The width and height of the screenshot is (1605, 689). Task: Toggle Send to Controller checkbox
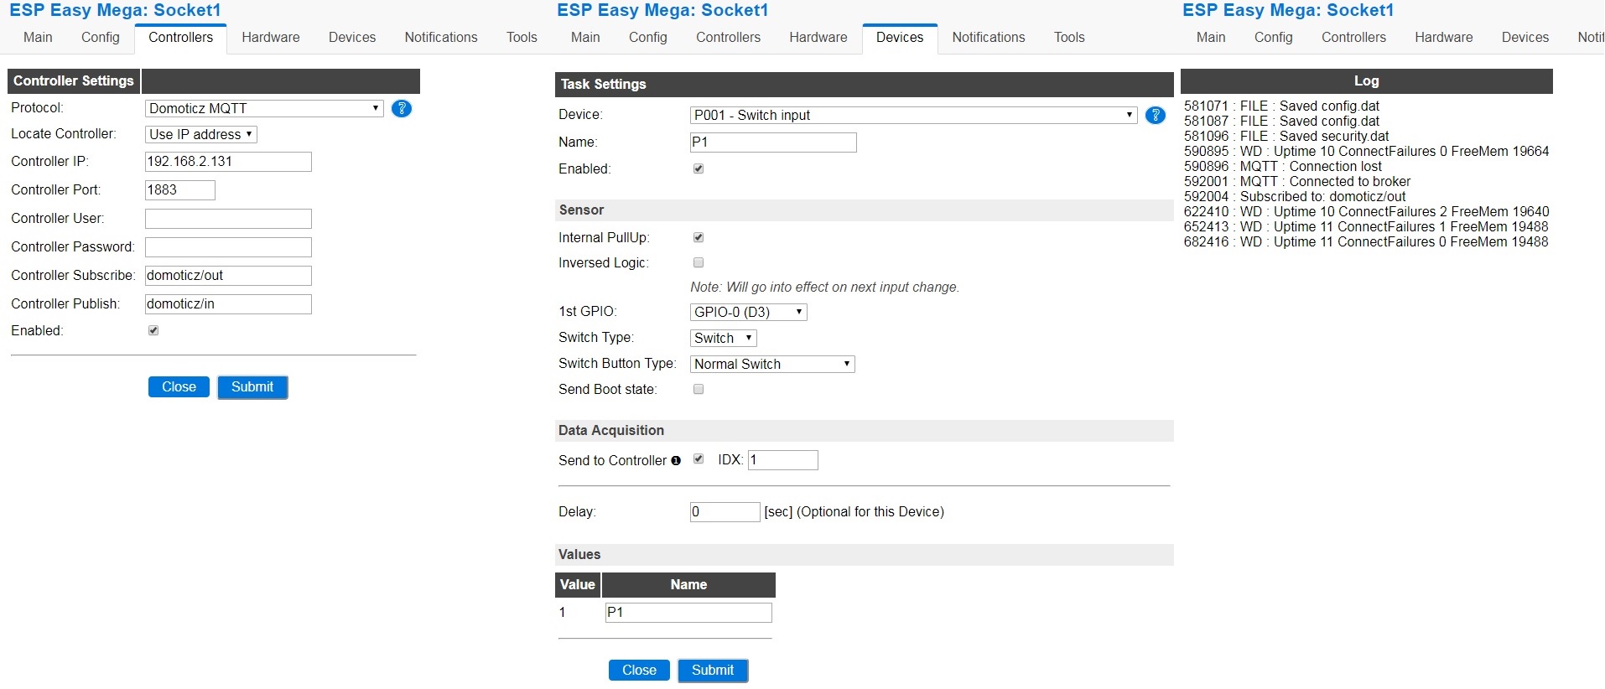click(699, 458)
